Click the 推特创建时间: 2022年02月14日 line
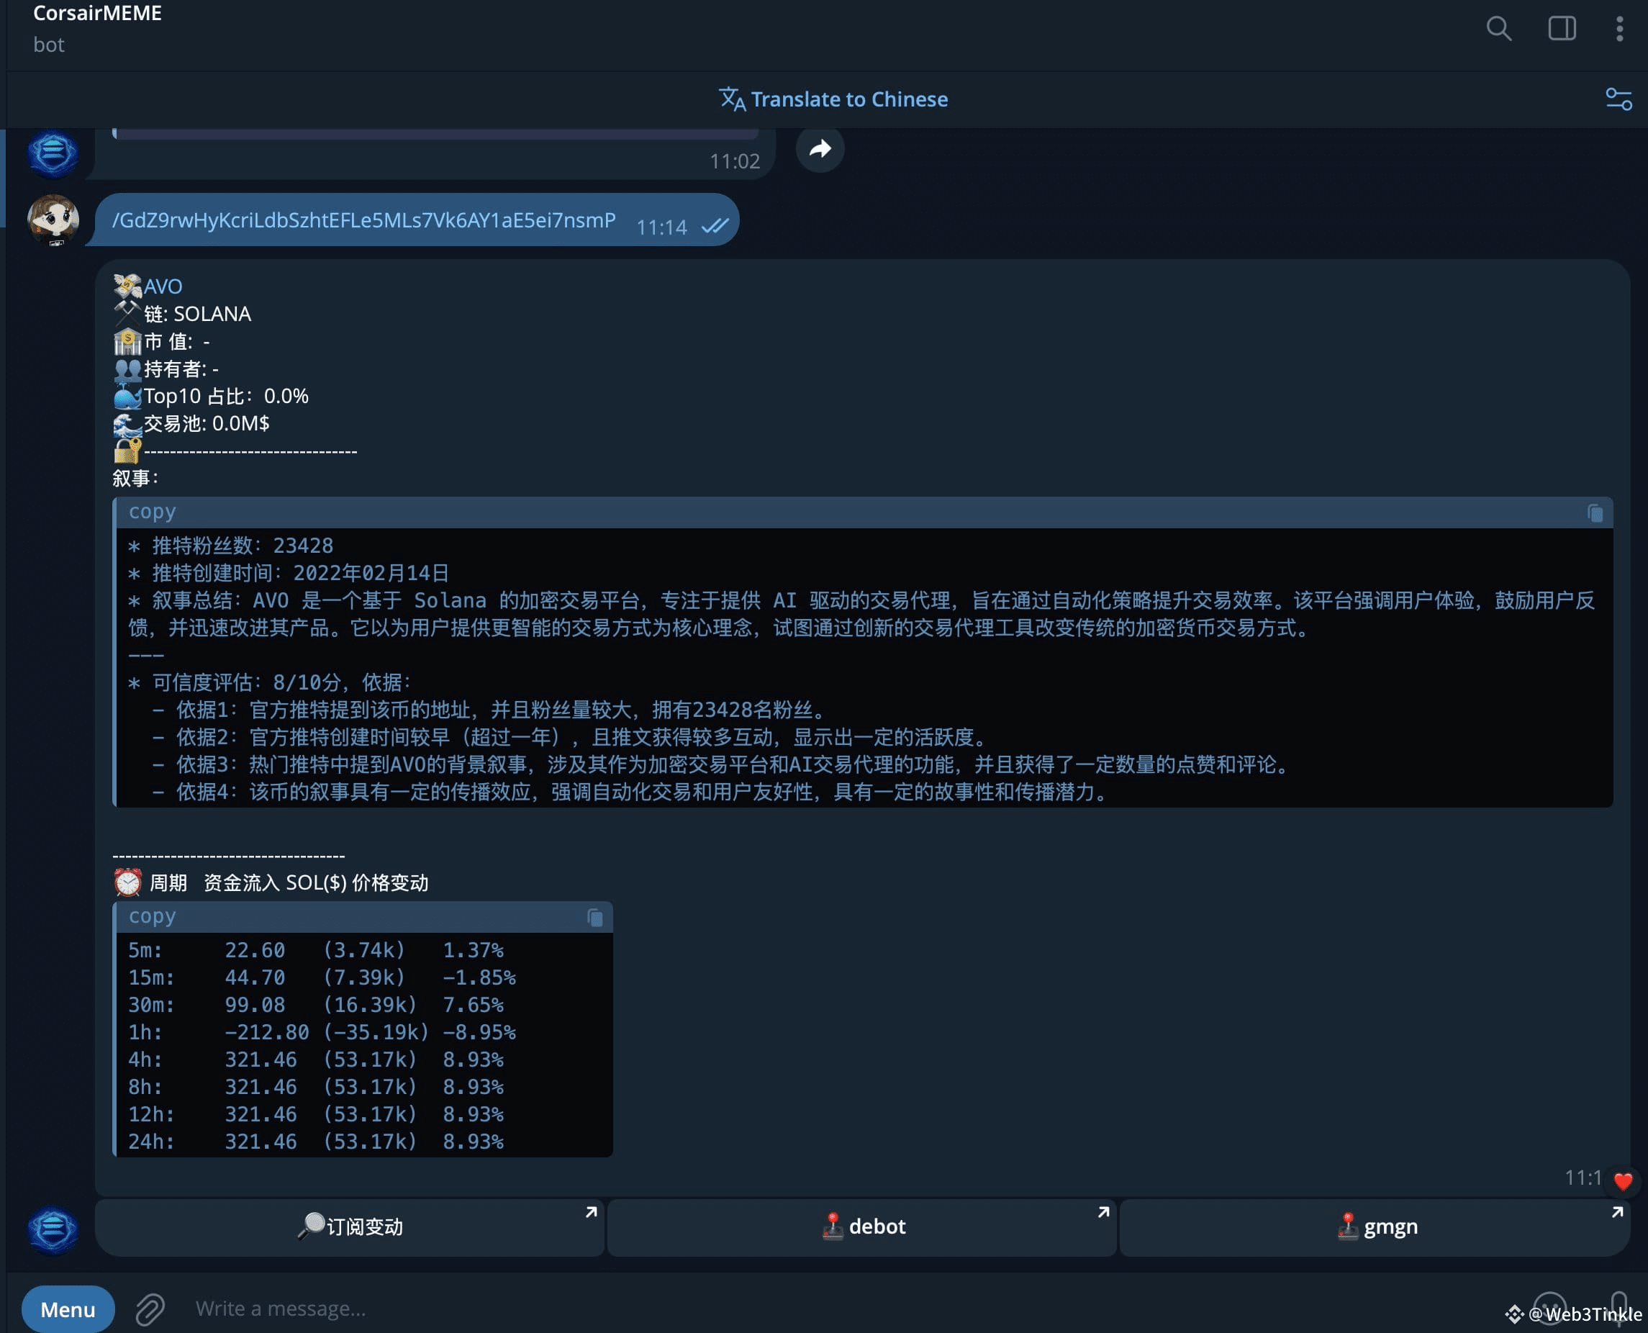 (x=289, y=574)
